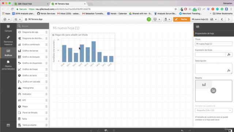This screenshot has height=132, width=234.
Task: Open Other Bookmarks folder
Action: coord(223,14)
